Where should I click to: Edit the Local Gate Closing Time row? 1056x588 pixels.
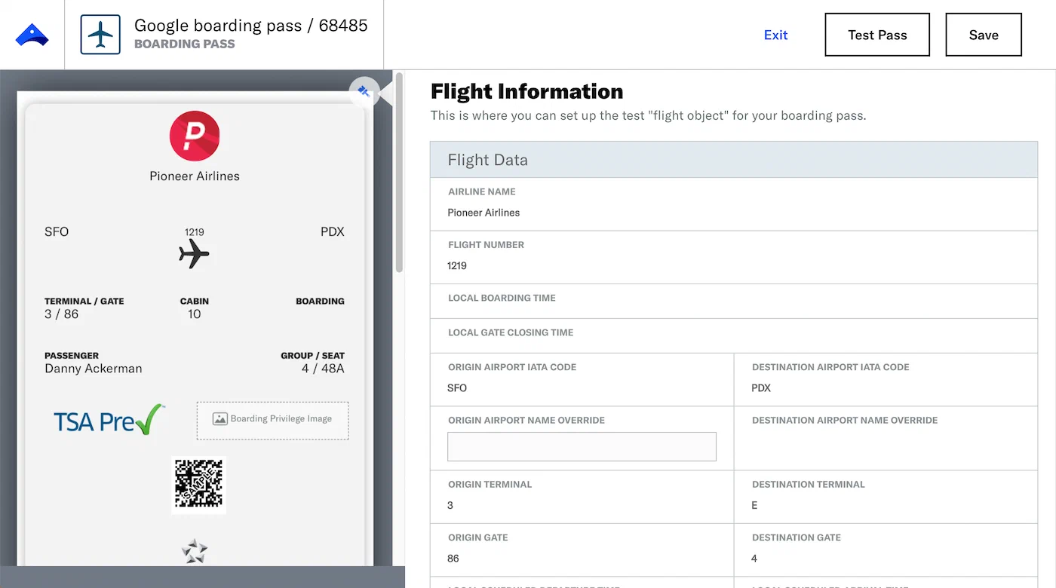tap(733, 336)
